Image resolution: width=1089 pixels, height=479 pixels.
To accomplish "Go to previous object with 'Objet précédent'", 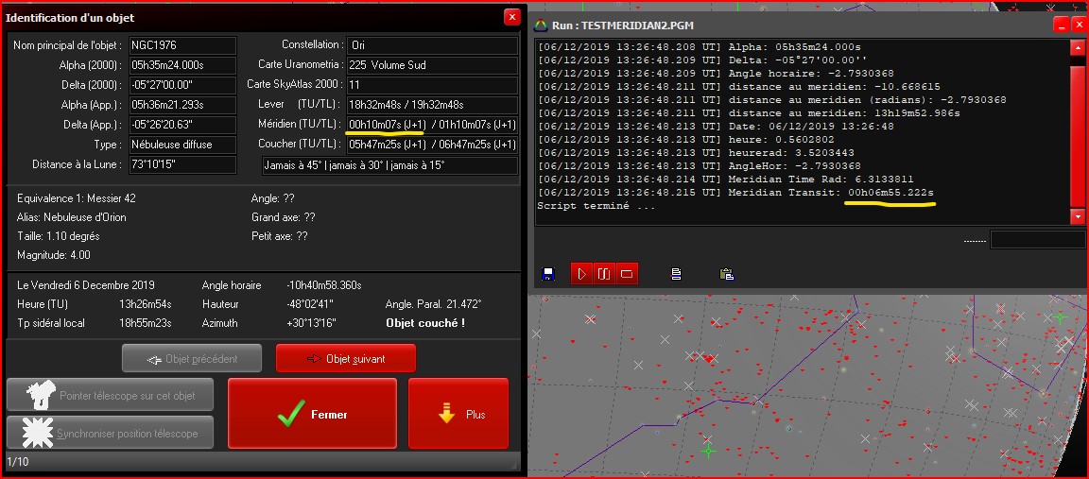I will 192,359.
